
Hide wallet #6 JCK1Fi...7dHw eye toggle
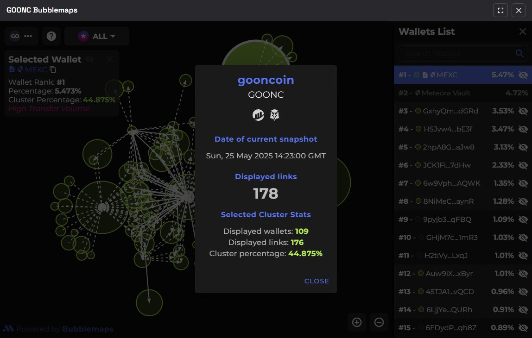(x=523, y=165)
